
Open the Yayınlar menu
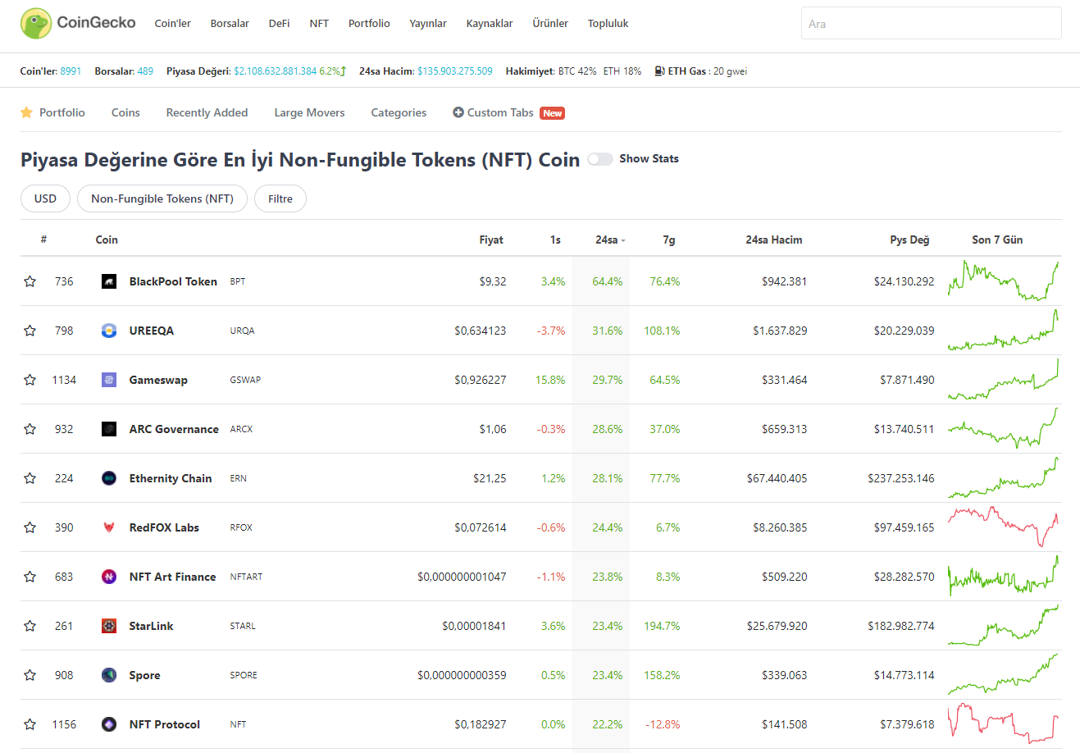[x=428, y=24]
